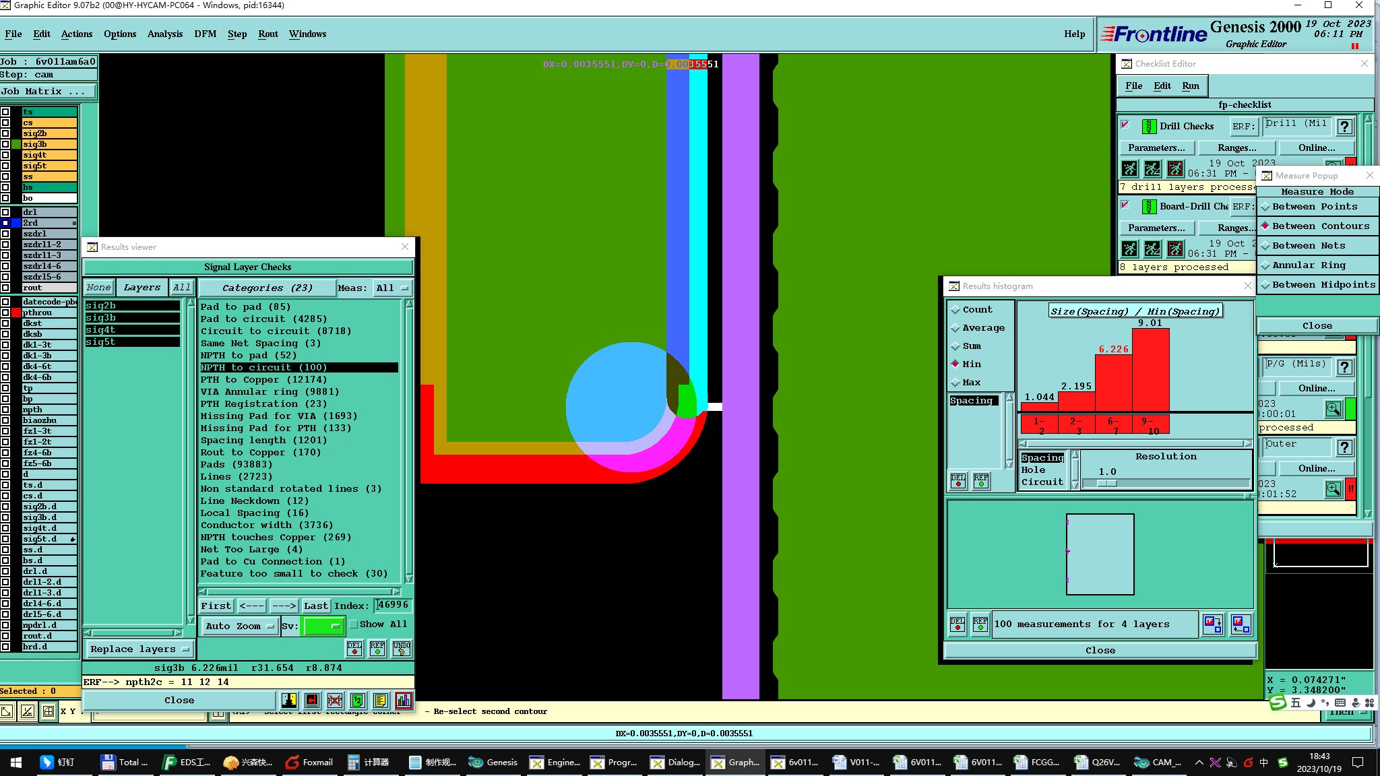1380x776 pixels.
Task: Click the DEL icon beside the UNDO button
Action: [x=354, y=649]
